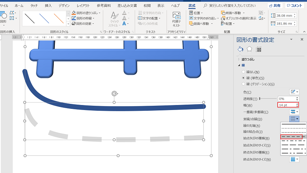Image resolution: width=307 pixels, height=173 pixels.
Task: Select the blue line style preset
Action: pos(44,18)
